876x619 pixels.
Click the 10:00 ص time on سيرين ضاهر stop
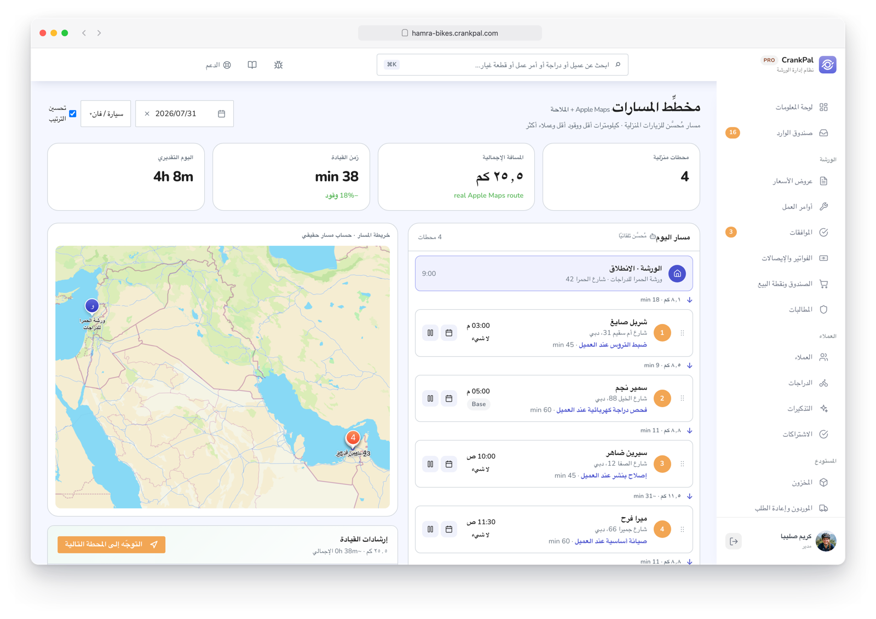point(481,456)
